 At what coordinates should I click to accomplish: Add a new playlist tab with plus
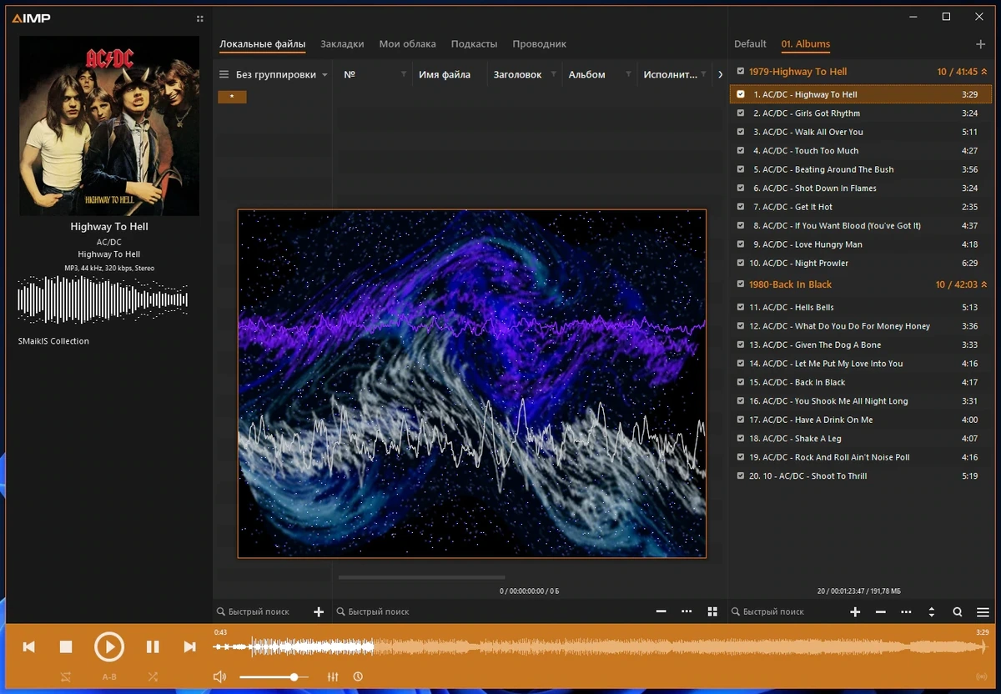(981, 44)
